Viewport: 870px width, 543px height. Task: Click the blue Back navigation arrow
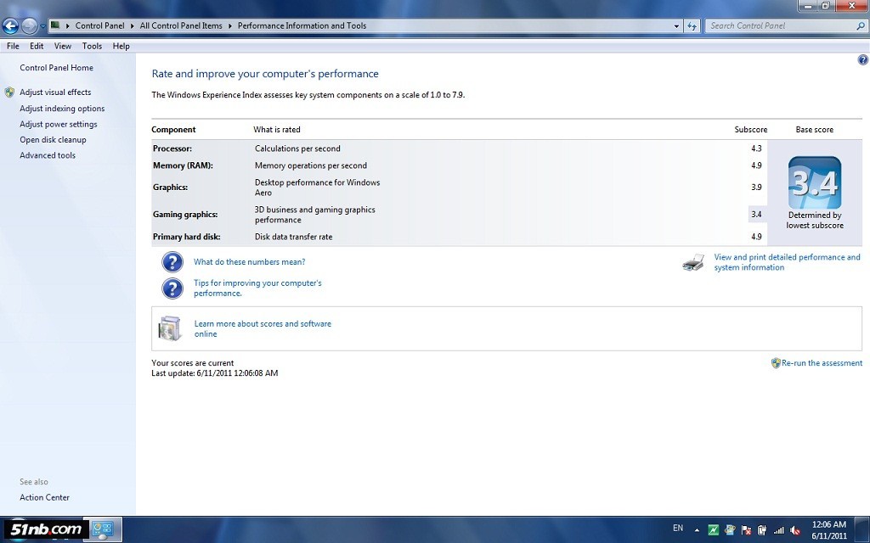pos(10,26)
